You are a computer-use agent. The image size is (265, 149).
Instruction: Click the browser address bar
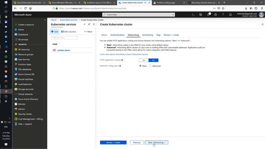tap(132, 8)
